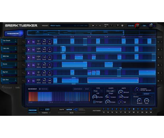Play the Tom Smash track
Viewport: 164px width, 138px height.
[x=29, y=42]
